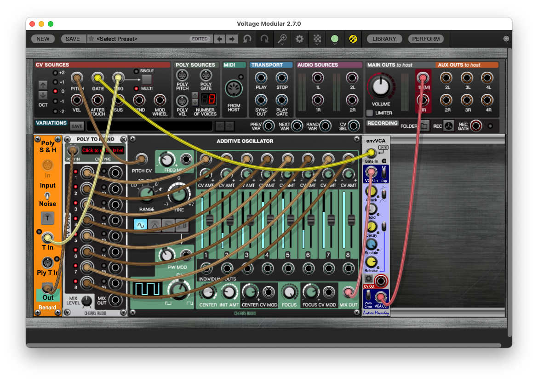Open the LIBRARY panel

384,39
